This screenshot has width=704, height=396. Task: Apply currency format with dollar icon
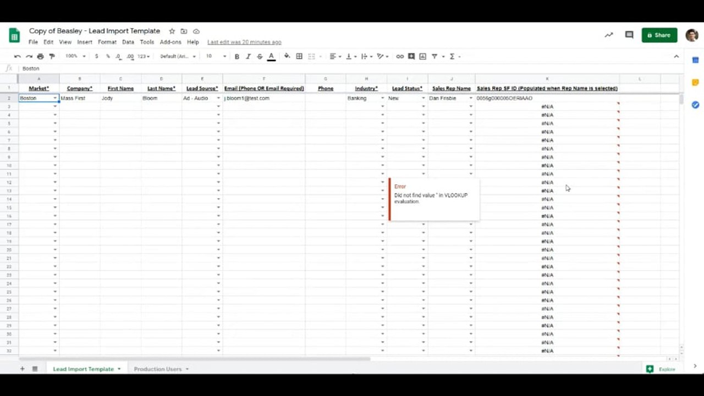click(97, 56)
